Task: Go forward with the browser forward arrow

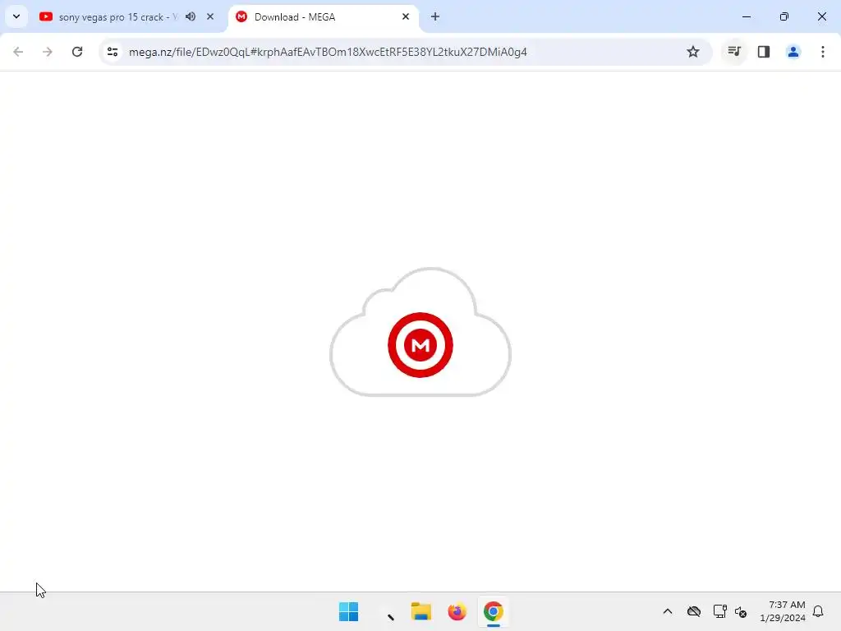Action: (x=48, y=52)
